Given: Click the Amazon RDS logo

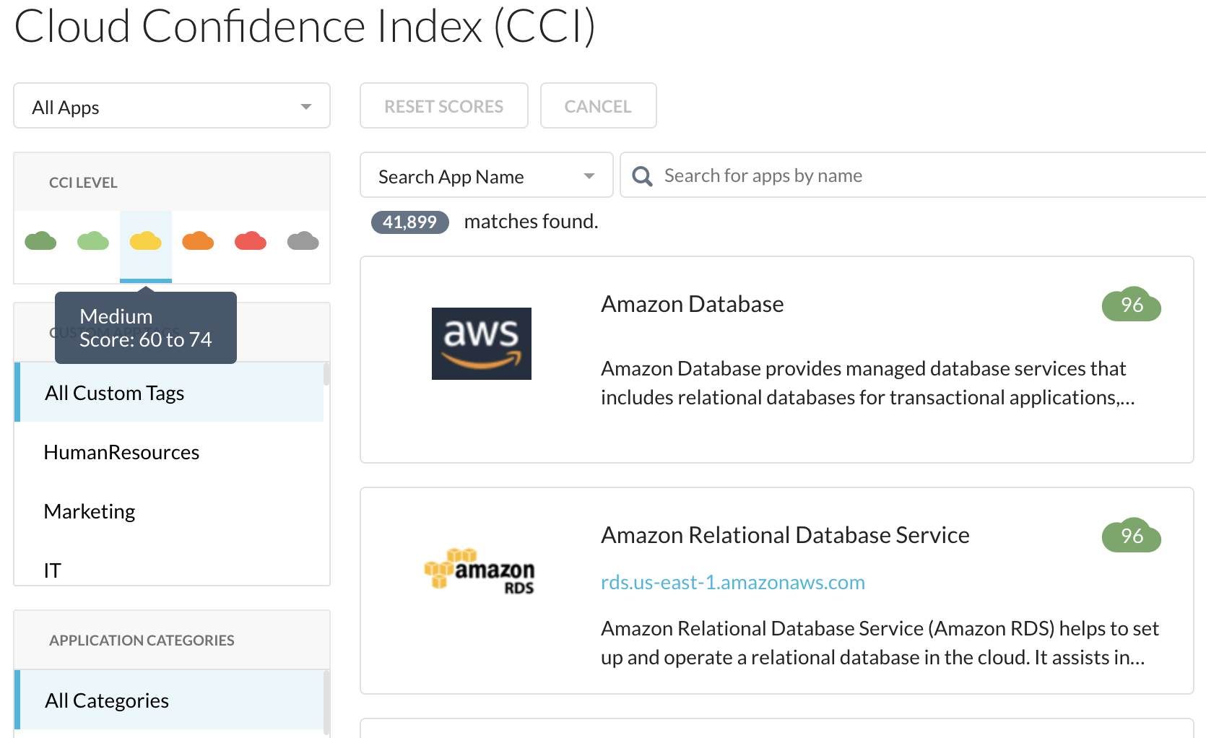Looking at the screenshot, I should click(480, 570).
